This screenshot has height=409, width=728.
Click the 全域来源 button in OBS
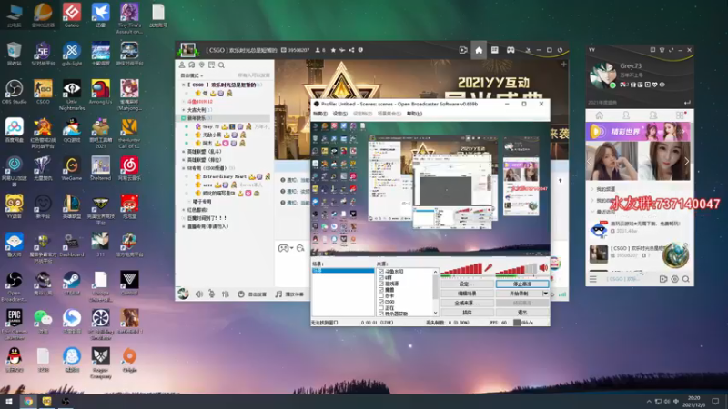point(467,303)
